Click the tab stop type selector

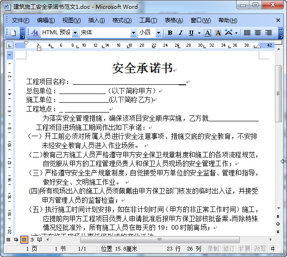click(x=10, y=45)
